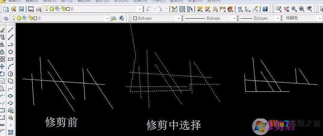Select the Revision Cloud tool
Image resolution: width=323 pixels, height=136 pixels.
coord(10,81)
